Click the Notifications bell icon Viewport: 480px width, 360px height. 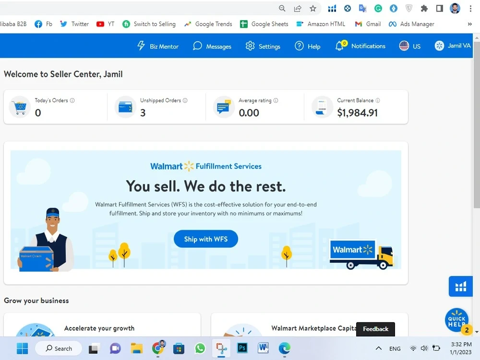tap(340, 46)
